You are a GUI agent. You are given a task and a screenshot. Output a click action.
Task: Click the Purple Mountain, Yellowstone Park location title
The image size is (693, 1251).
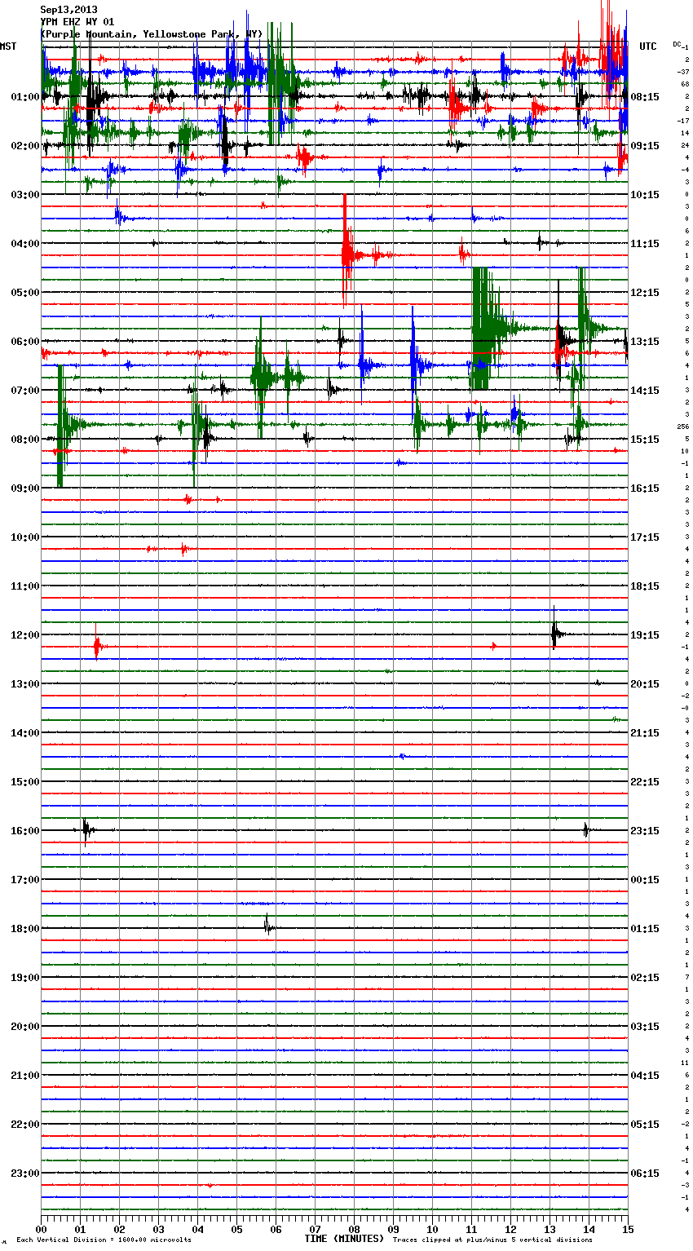(152, 34)
